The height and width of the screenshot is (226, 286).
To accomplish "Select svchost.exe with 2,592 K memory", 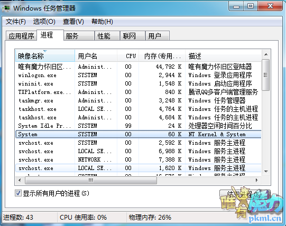I will 139,143.
